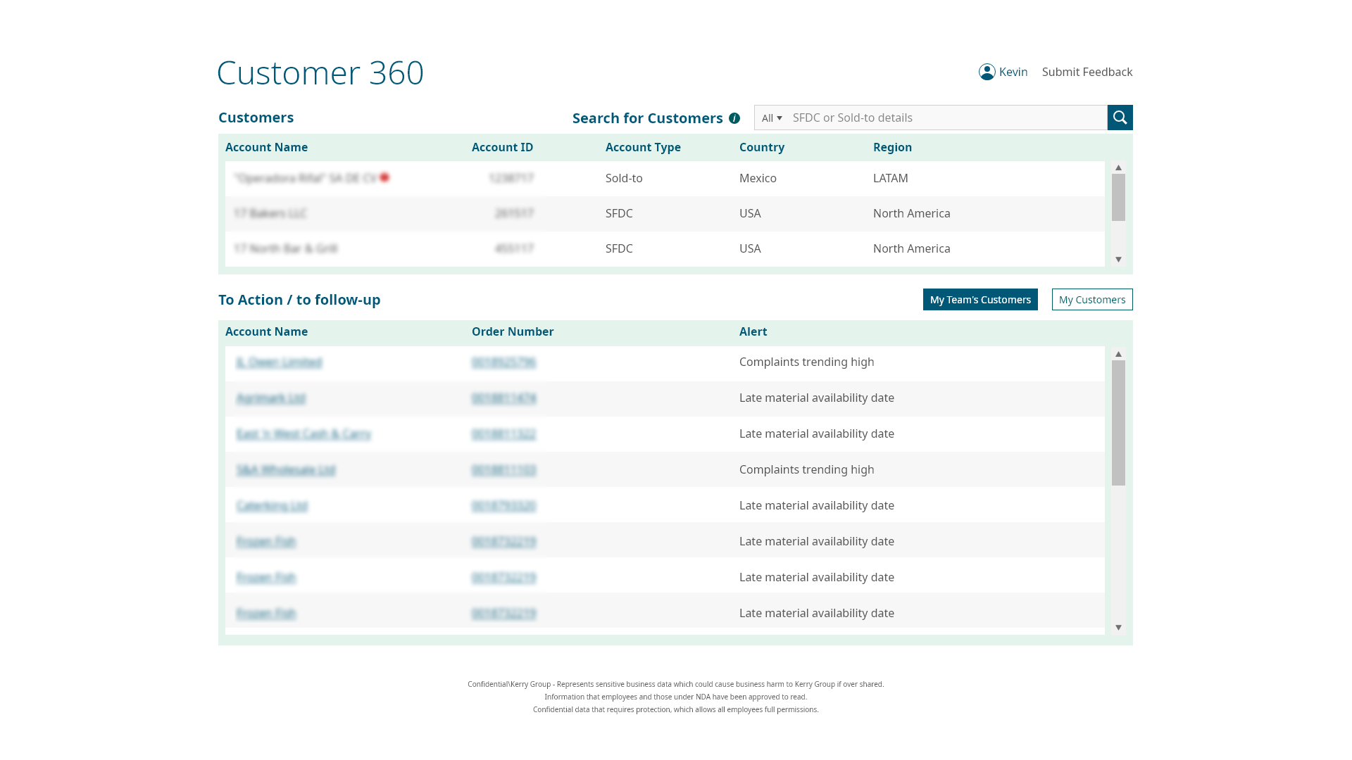Click SFDC in the 17 Bakers LLC row
Image resolution: width=1352 pixels, height=760 pixels.
coord(619,213)
